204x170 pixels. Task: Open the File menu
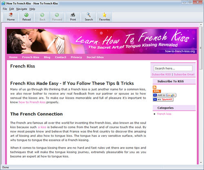pyautogui.click(x=5, y=9)
